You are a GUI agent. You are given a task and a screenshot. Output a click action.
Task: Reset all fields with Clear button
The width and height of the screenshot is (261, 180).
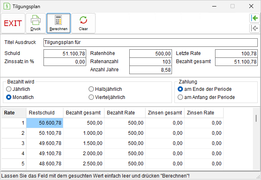coord(83,23)
